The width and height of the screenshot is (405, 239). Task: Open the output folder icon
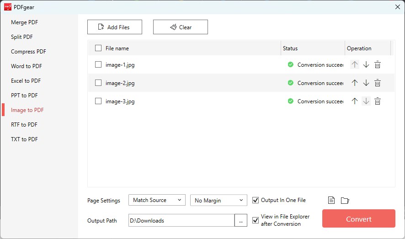pos(345,200)
